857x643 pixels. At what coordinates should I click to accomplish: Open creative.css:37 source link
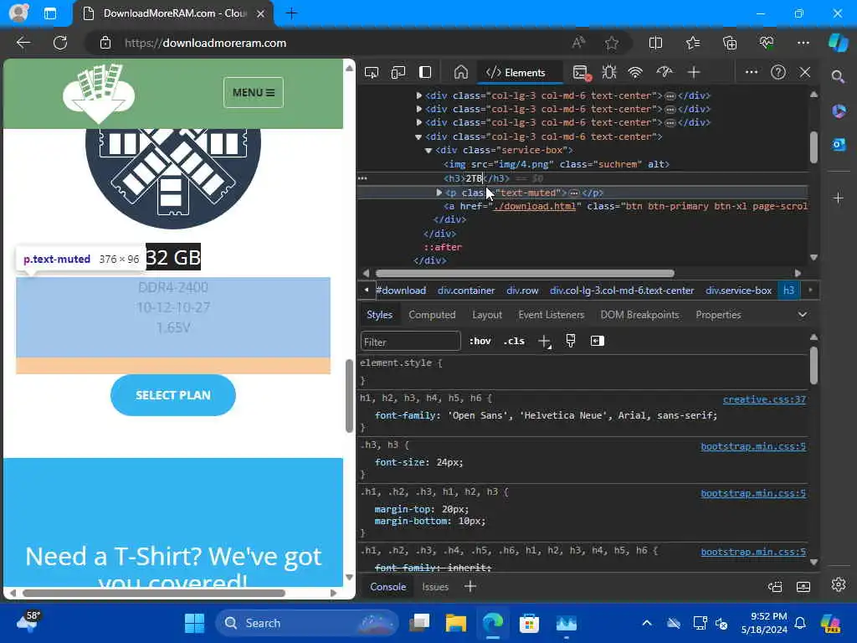(764, 399)
